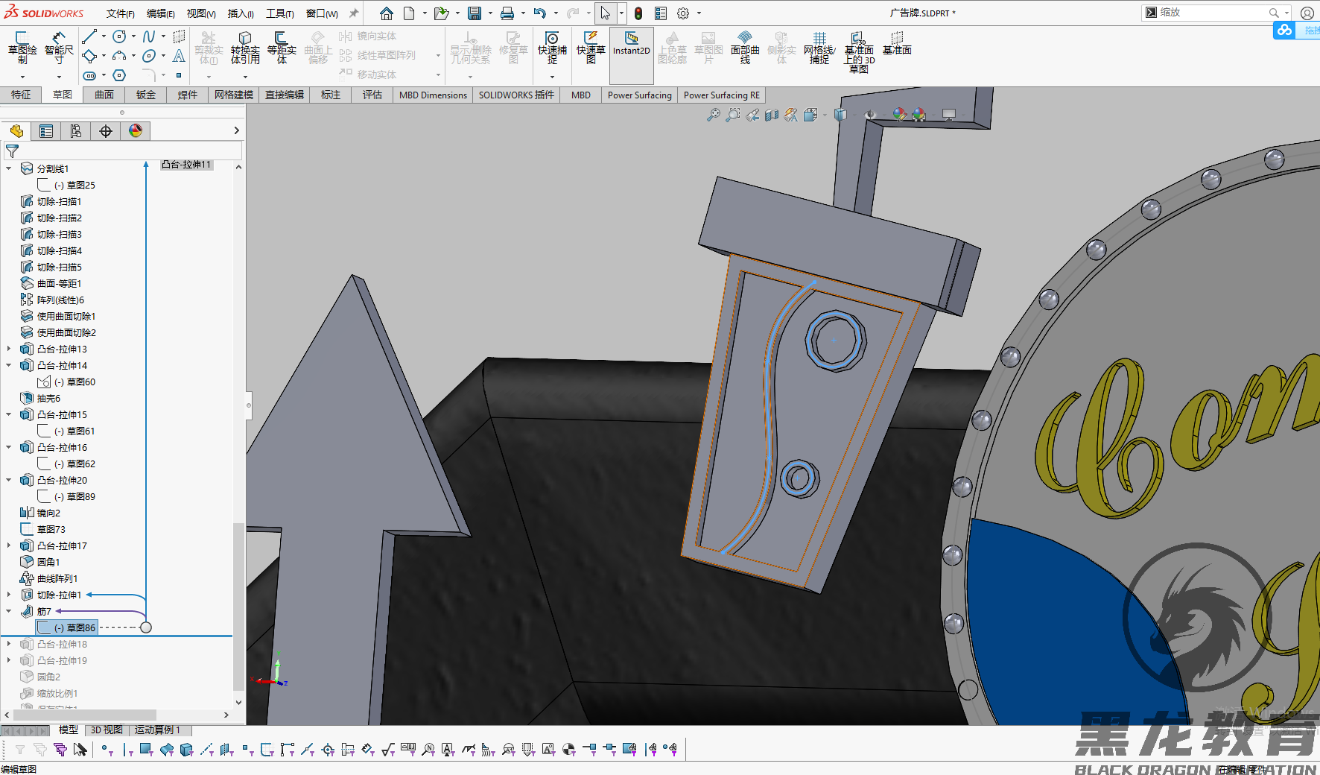Screen dimensions: 1320x775
Task: Click the Rebuild traffic-light button
Action: coord(638,13)
